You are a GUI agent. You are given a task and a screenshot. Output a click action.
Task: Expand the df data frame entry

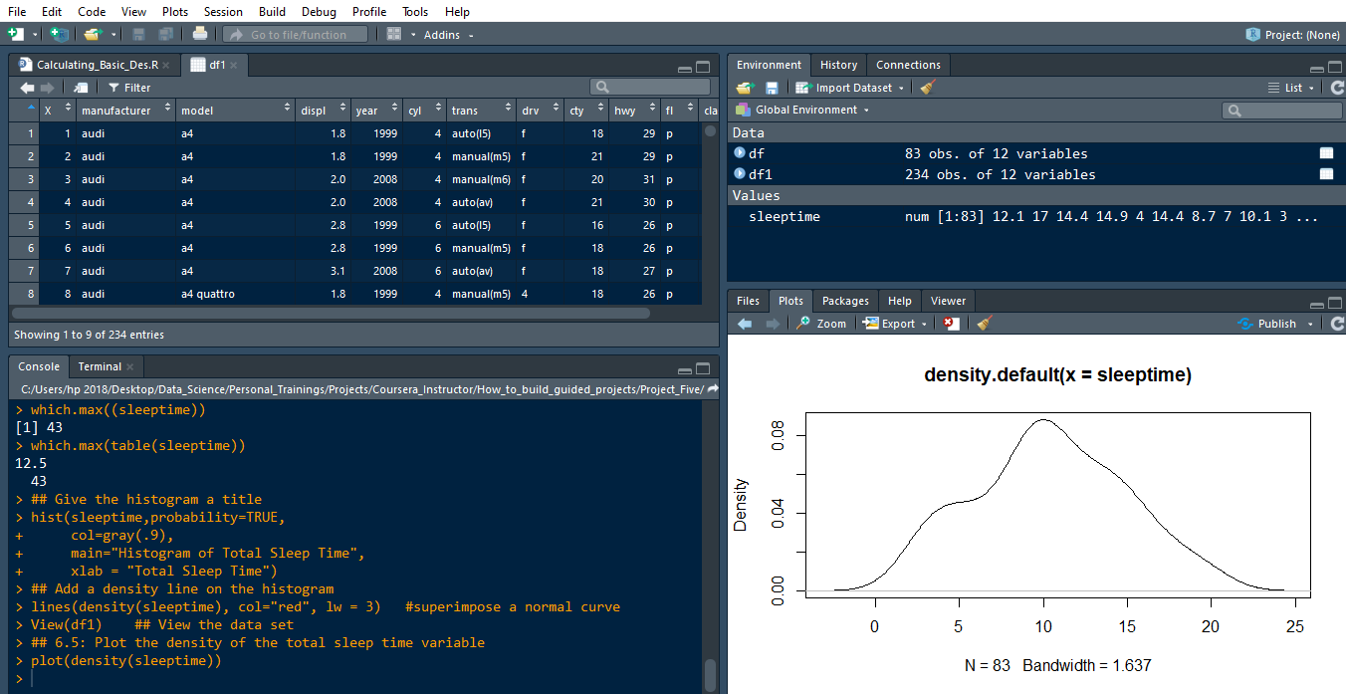(x=740, y=153)
